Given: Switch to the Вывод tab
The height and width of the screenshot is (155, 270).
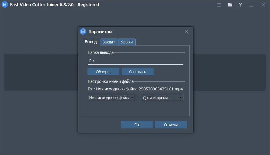Looking at the screenshot, I should (x=91, y=42).
